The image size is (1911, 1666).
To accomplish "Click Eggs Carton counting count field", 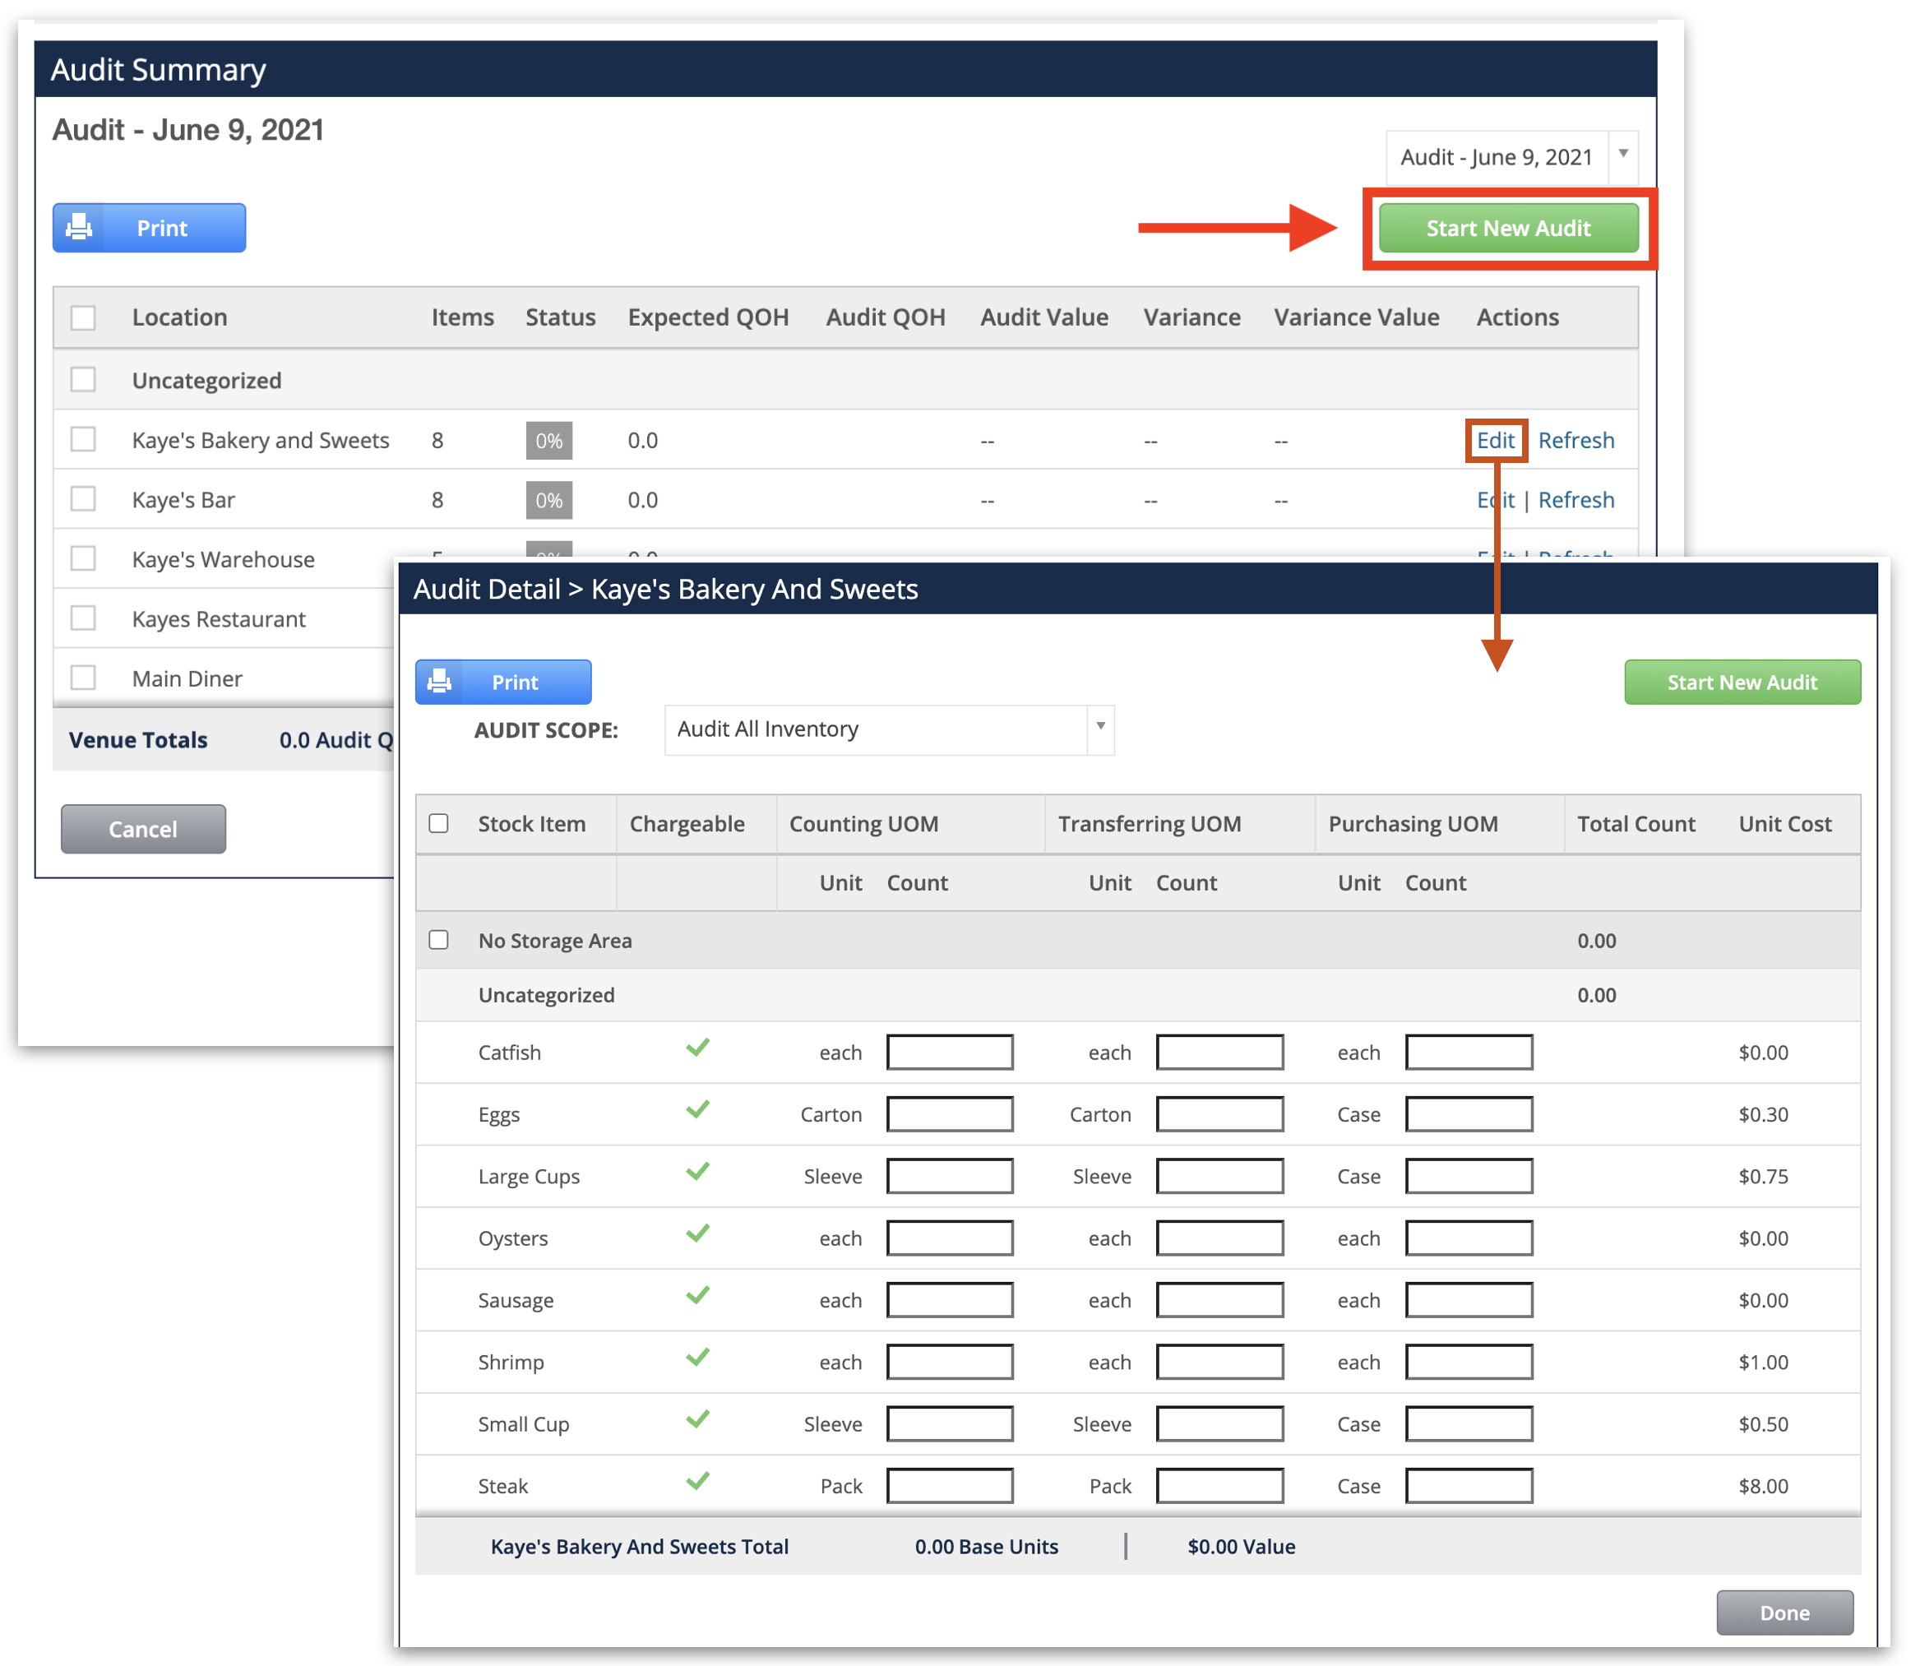I will (950, 1113).
